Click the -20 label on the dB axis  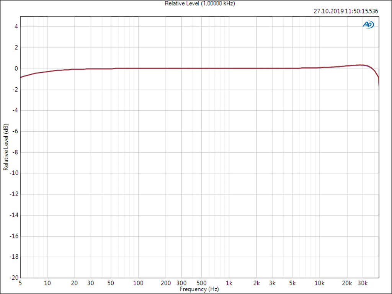tap(14, 278)
